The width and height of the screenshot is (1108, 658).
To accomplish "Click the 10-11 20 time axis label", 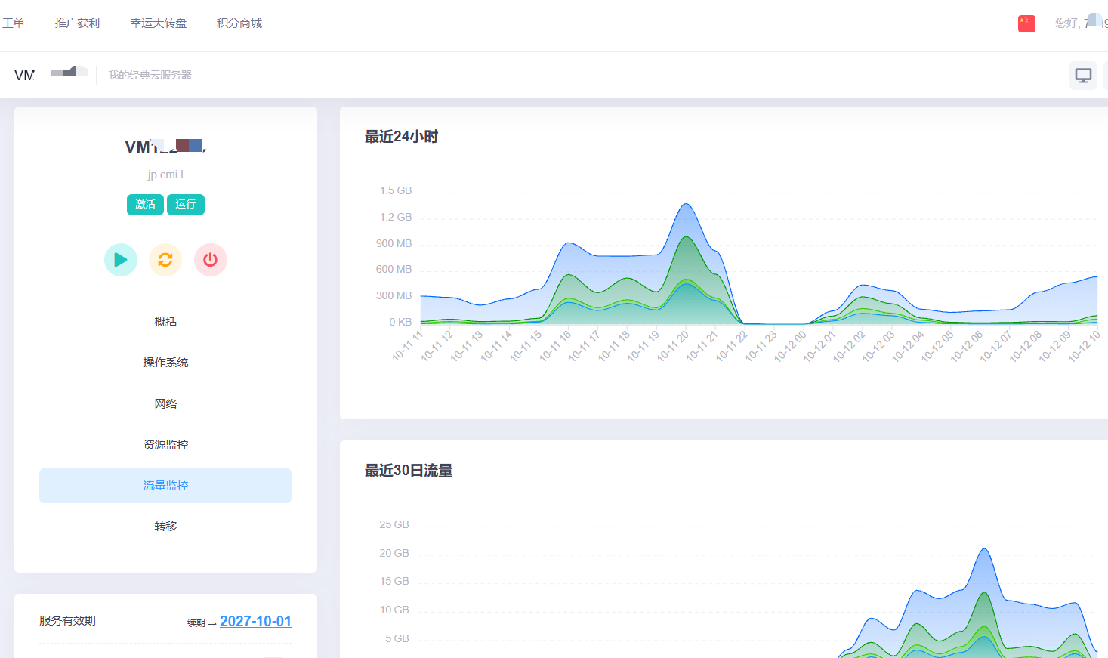I will click(673, 345).
